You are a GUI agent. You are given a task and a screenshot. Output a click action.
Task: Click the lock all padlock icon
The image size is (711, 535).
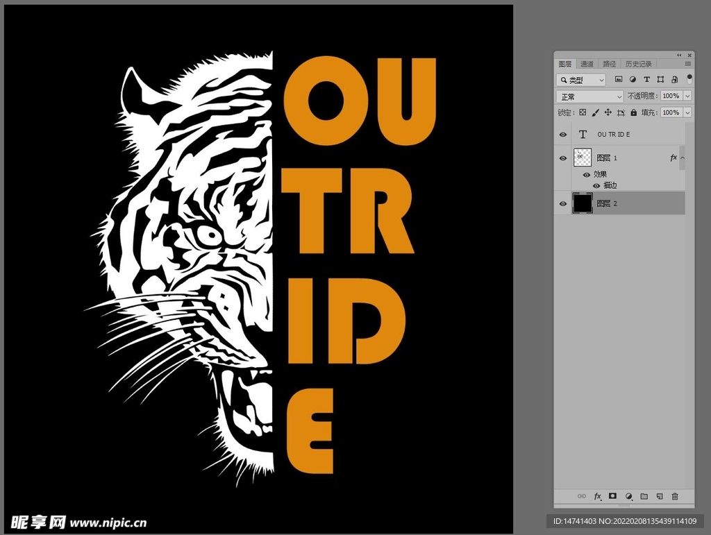coord(633,112)
